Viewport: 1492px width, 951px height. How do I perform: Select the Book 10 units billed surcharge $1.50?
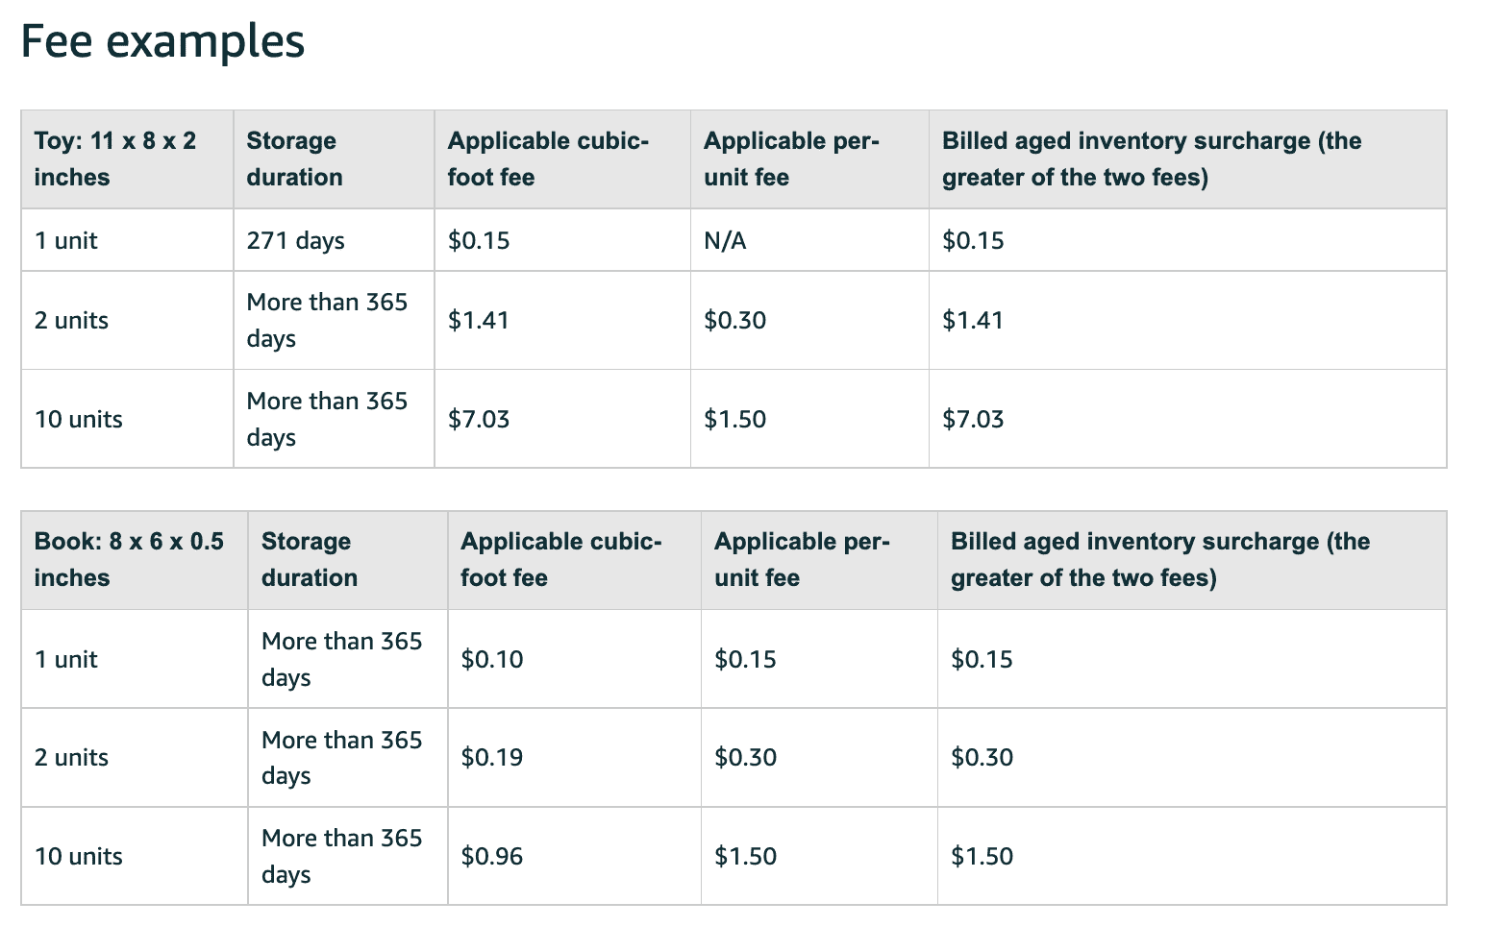(x=982, y=856)
